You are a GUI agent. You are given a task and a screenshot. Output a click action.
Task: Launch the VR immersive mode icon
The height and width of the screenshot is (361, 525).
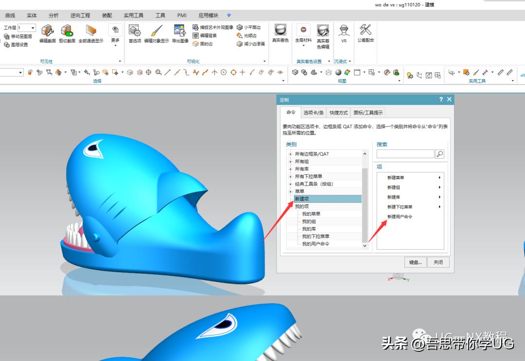coord(344,32)
